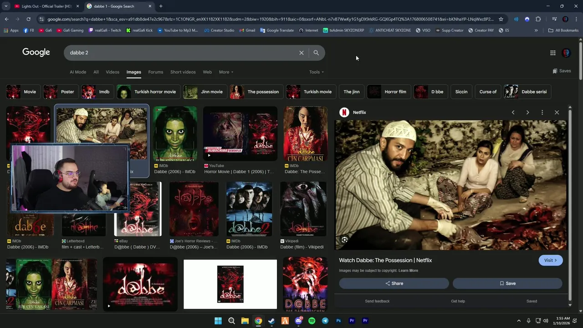
Task: Open the Vikipedi Dabbe (film) thumbnail
Action: 303,209
